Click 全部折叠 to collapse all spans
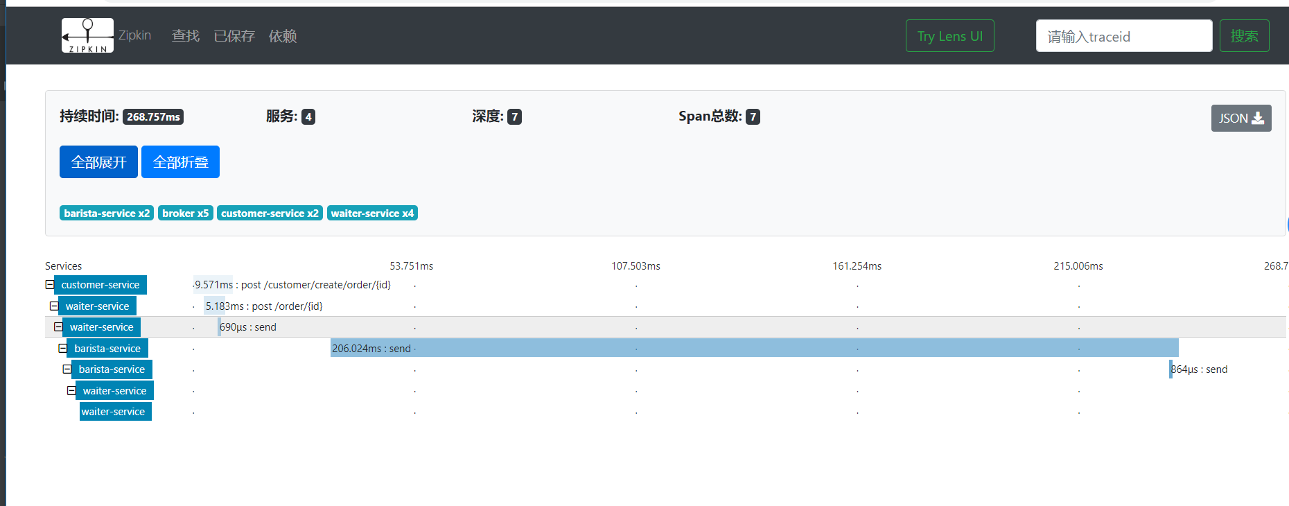The width and height of the screenshot is (1289, 506). [x=180, y=162]
